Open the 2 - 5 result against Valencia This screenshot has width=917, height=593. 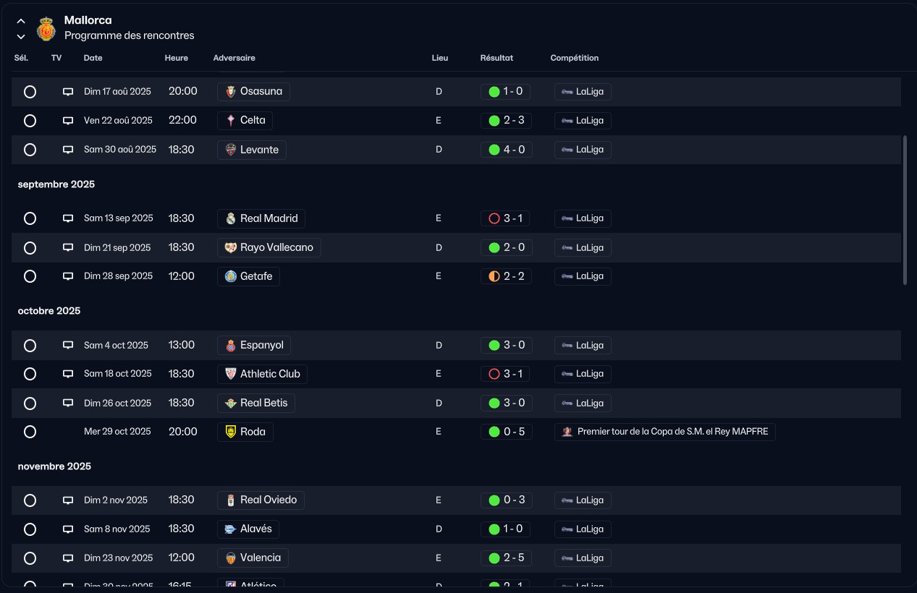(506, 558)
